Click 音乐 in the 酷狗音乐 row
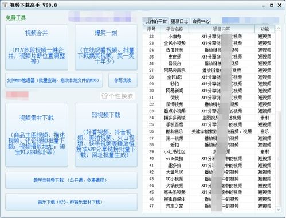The width and height of the screenshot is (286, 218). 265,131
